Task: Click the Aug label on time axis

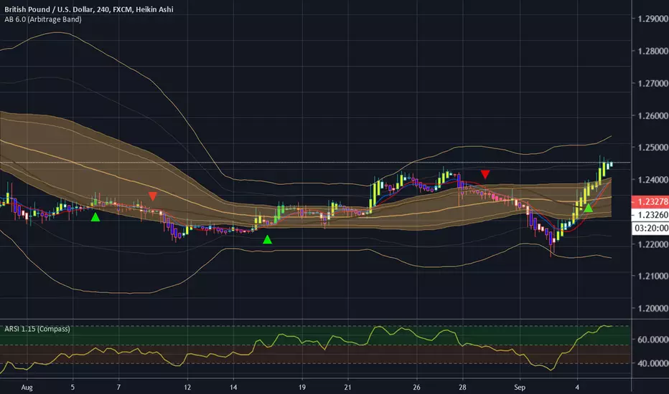Action: [x=27, y=387]
